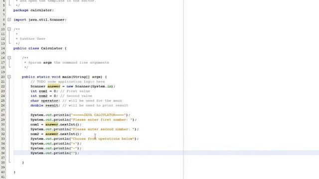The width and height of the screenshot is (319, 179).
Task: Click the highlighted 'answer' variable in the Scanner declaration
Action: 54,86
